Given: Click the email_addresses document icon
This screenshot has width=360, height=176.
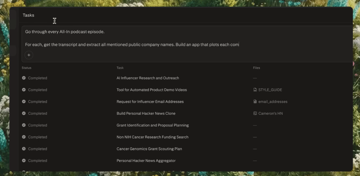Looking at the screenshot, I should pyautogui.click(x=255, y=102).
